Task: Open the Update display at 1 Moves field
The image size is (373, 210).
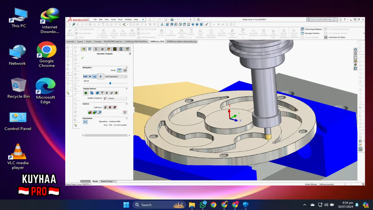Action: coord(115,98)
